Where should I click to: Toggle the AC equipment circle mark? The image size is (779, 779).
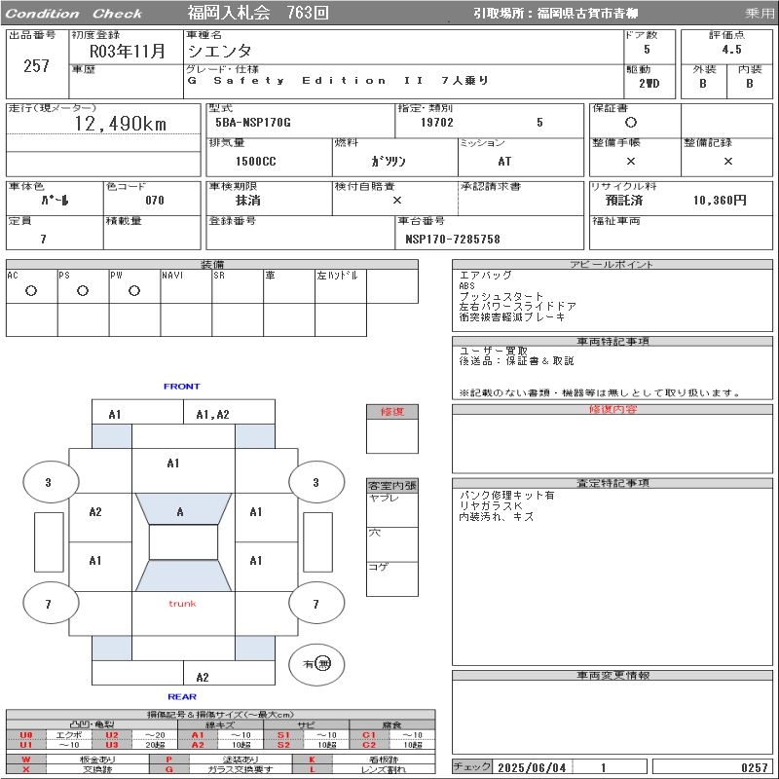point(30,290)
